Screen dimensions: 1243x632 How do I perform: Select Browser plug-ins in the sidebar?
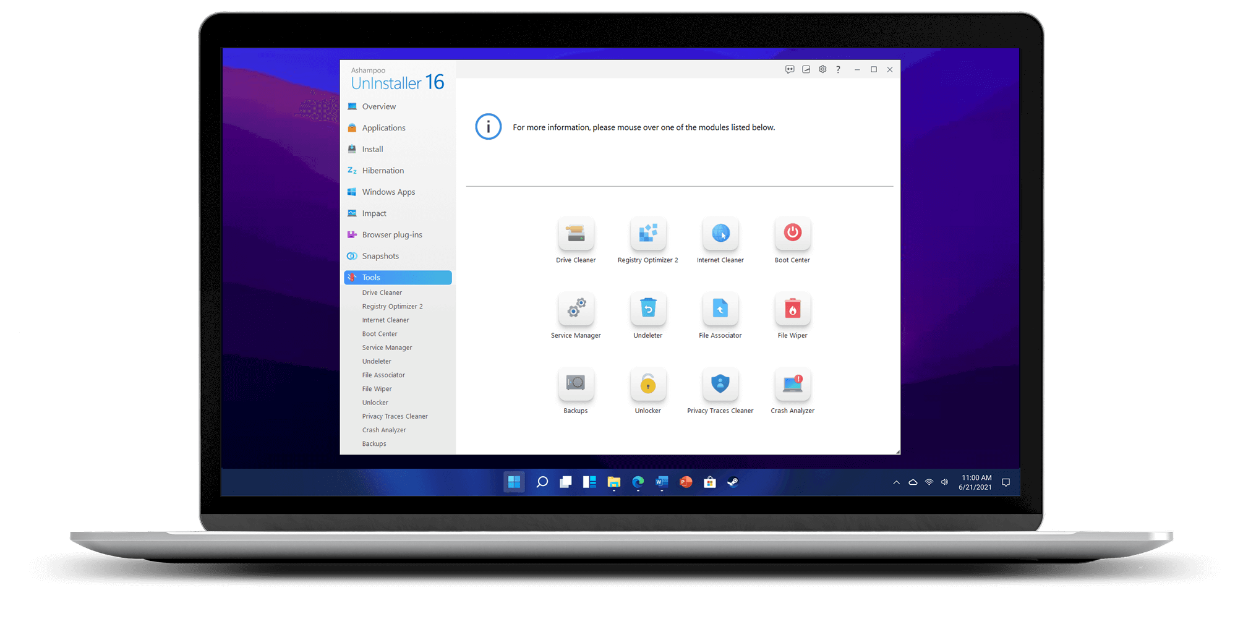392,235
